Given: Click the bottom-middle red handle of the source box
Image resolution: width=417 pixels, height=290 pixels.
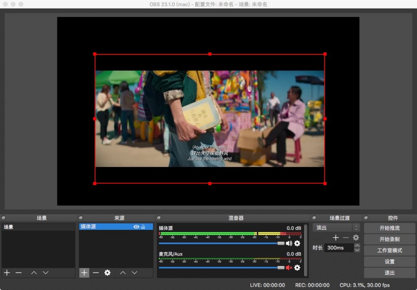Looking at the screenshot, I should [210, 183].
